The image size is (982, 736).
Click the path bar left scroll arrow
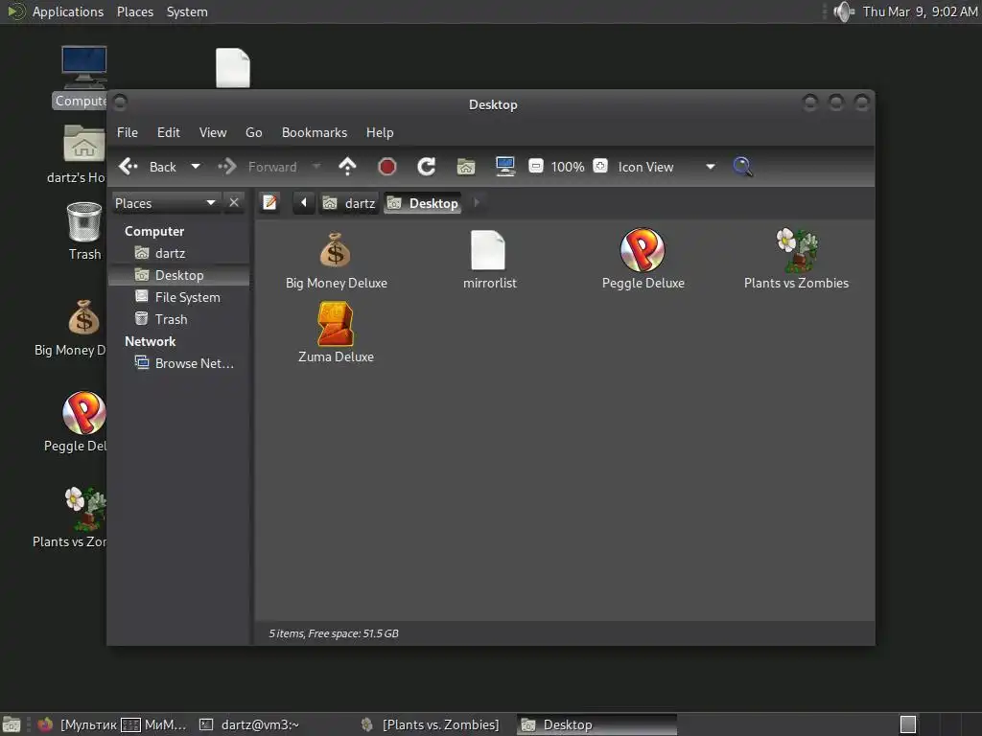tap(304, 203)
